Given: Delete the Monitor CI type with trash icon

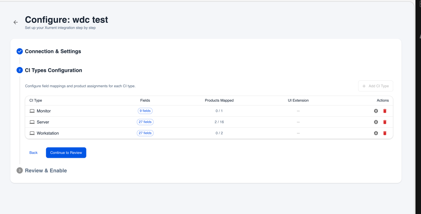Looking at the screenshot, I should click(385, 111).
